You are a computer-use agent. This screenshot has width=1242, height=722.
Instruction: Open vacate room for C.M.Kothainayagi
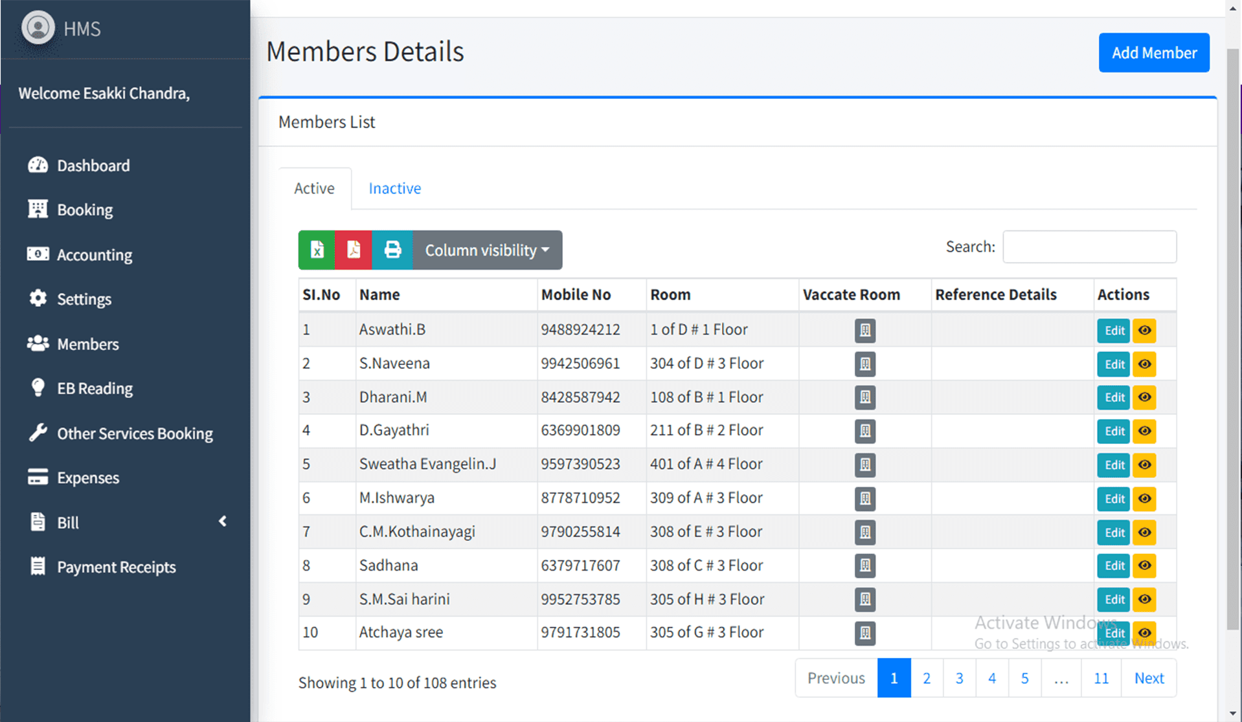tap(864, 532)
